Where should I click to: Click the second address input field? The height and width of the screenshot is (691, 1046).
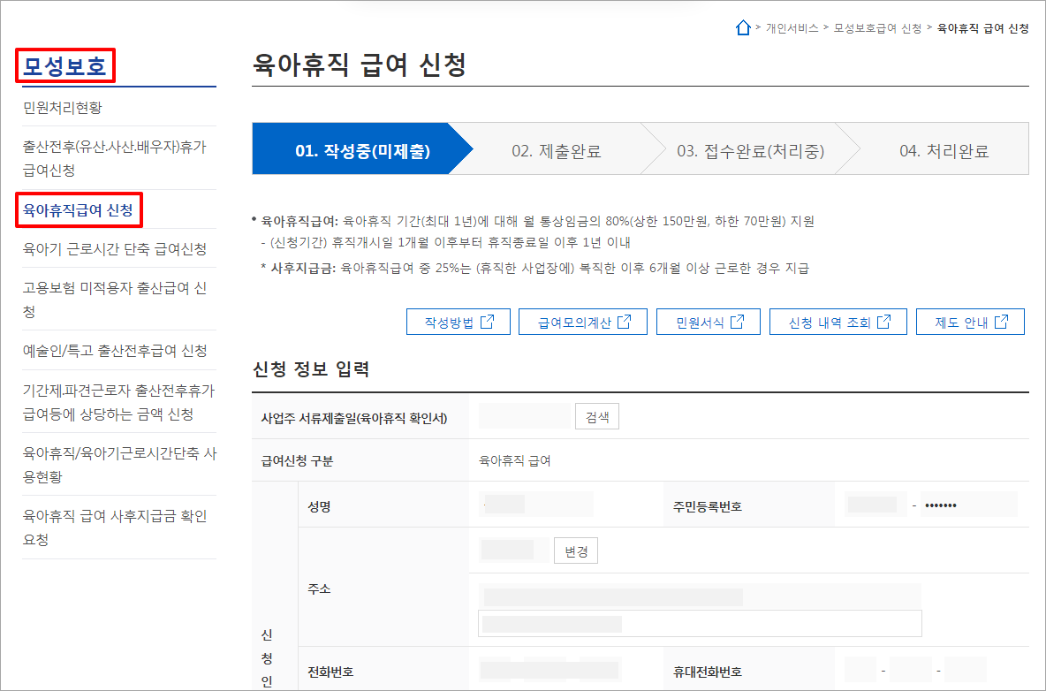(x=698, y=623)
